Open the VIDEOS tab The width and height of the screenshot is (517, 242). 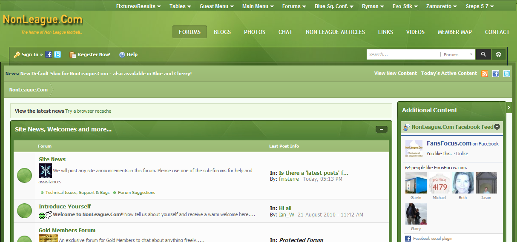415,32
